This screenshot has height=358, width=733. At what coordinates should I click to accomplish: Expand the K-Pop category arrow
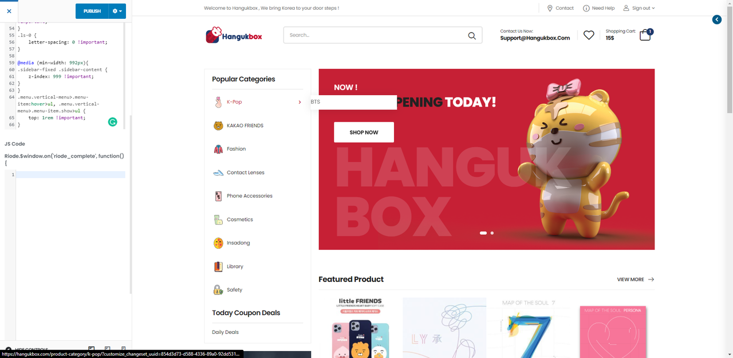click(x=299, y=102)
